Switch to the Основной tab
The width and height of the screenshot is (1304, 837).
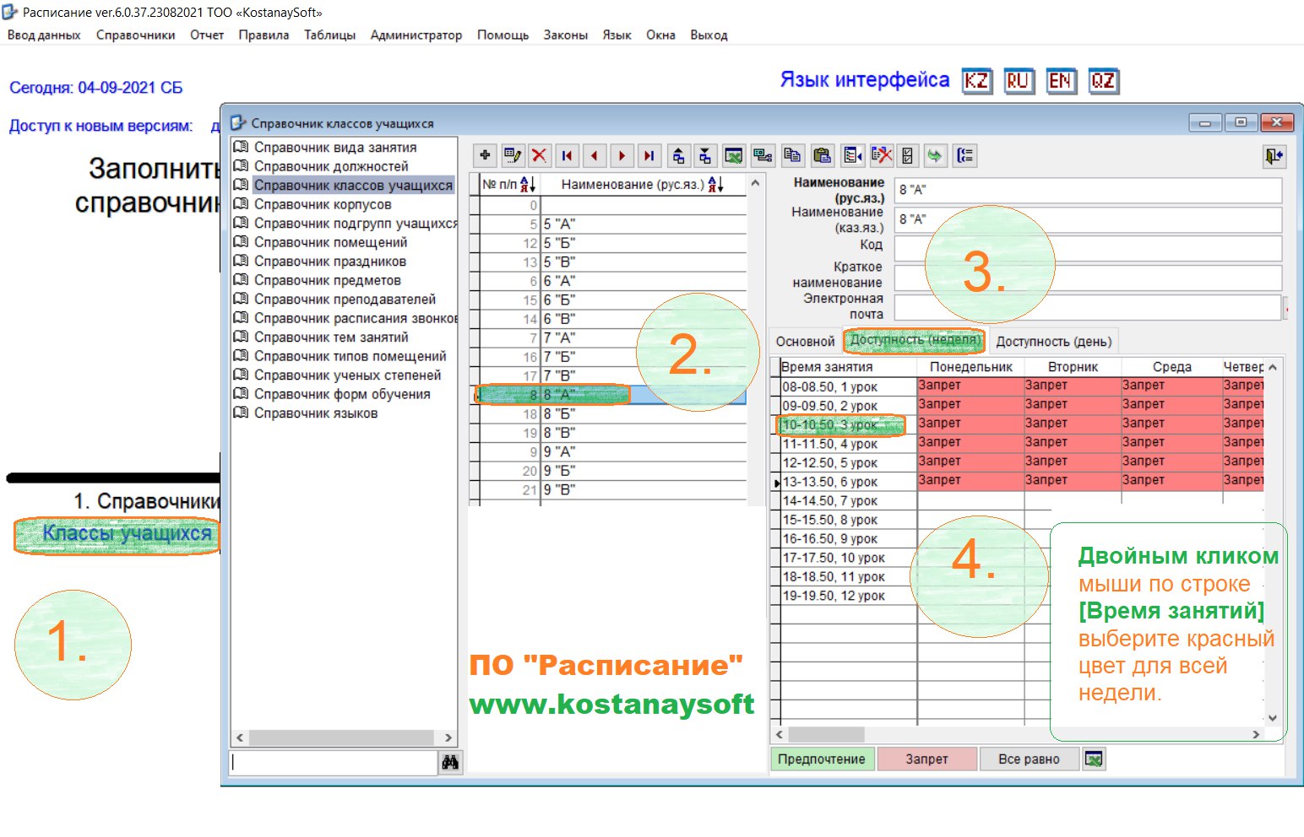(x=805, y=342)
